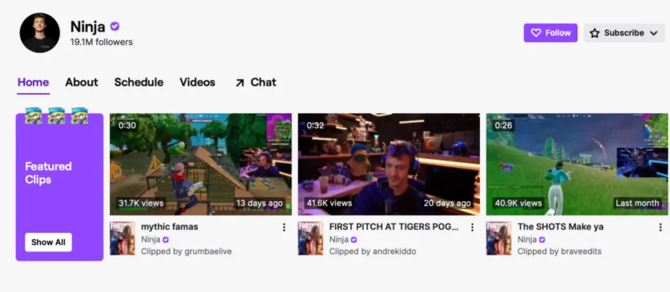
Task: Click Ninja channel name under mythic famas
Action: (150, 240)
